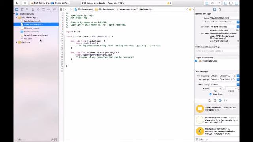This screenshot has height=142, width=253.
Task: Show the standard editor
Action: coord(207,3)
